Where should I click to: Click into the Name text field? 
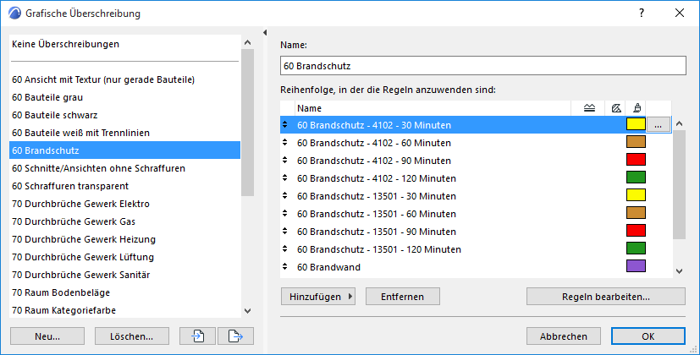pyautogui.click(x=482, y=66)
